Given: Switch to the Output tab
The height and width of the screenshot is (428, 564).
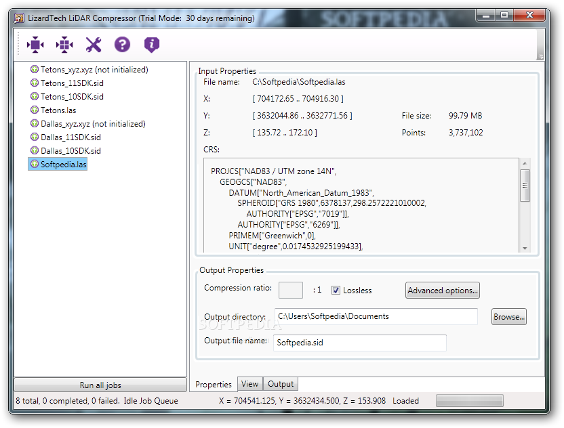Looking at the screenshot, I should [281, 384].
